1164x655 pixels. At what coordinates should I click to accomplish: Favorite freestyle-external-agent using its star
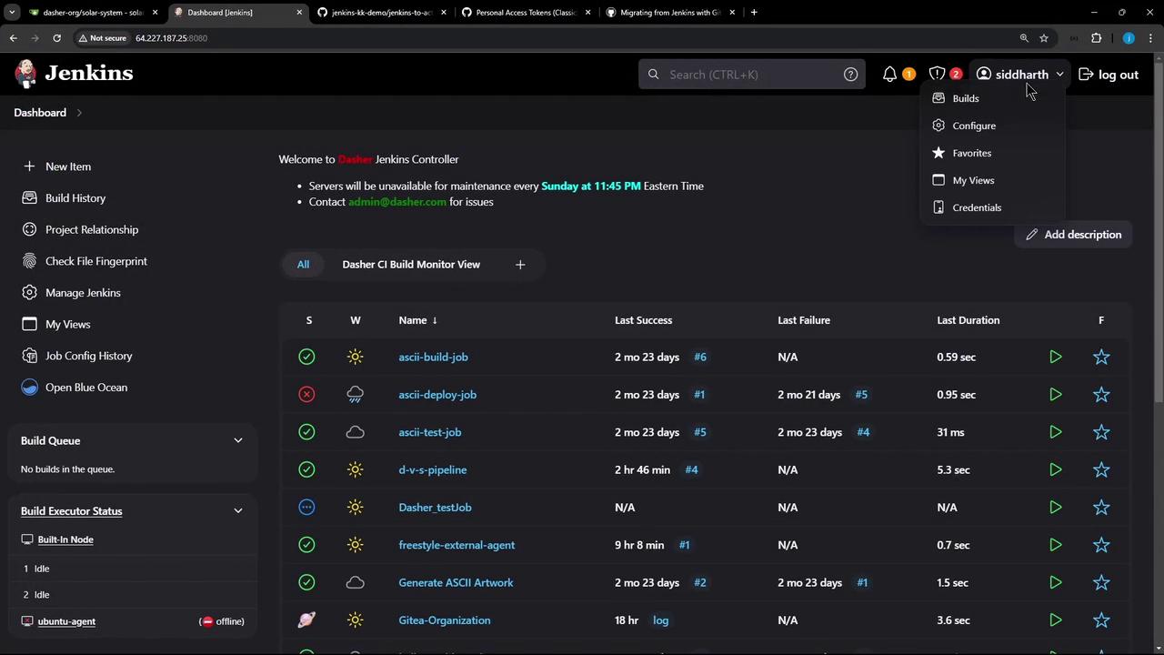point(1101,546)
